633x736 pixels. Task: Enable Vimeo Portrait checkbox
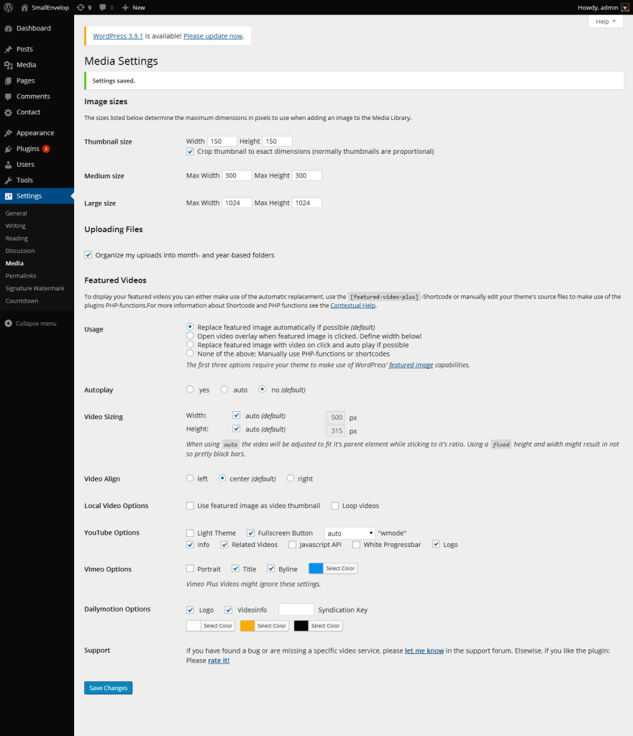click(190, 569)
